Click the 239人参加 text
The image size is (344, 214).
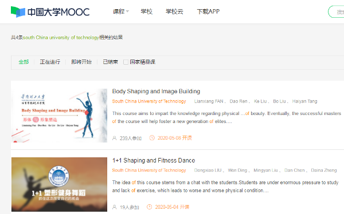pos(131,138)
